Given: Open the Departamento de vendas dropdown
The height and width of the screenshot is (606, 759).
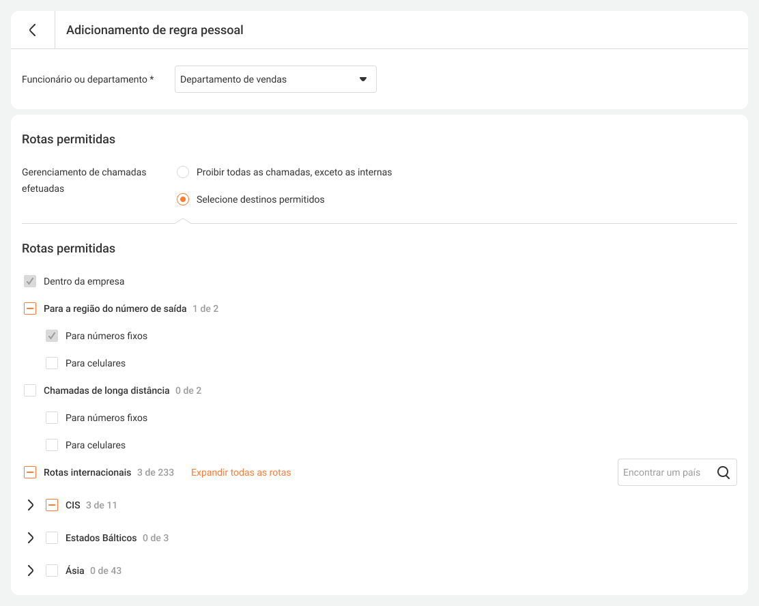Looking at the screenshot, I should point(275,79).
